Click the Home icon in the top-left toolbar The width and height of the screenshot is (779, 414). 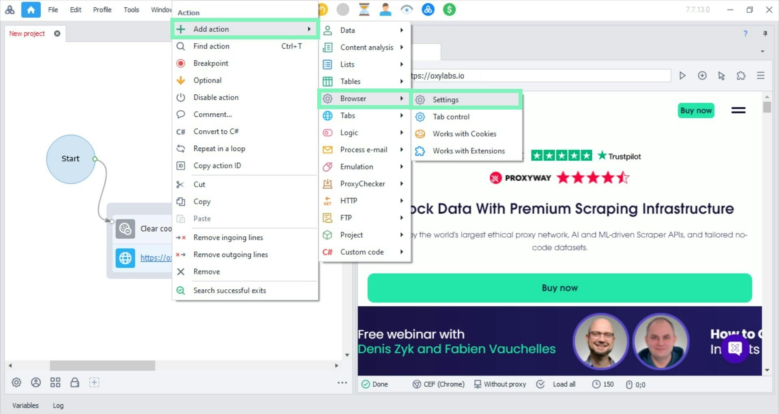(31, 9)
